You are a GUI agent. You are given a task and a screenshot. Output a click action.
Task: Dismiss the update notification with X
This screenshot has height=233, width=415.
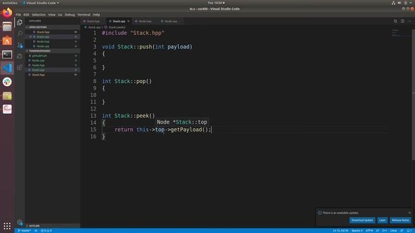click(x=409, y=213)
